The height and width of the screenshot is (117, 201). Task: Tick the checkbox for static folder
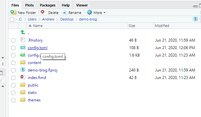coord(13,93)
